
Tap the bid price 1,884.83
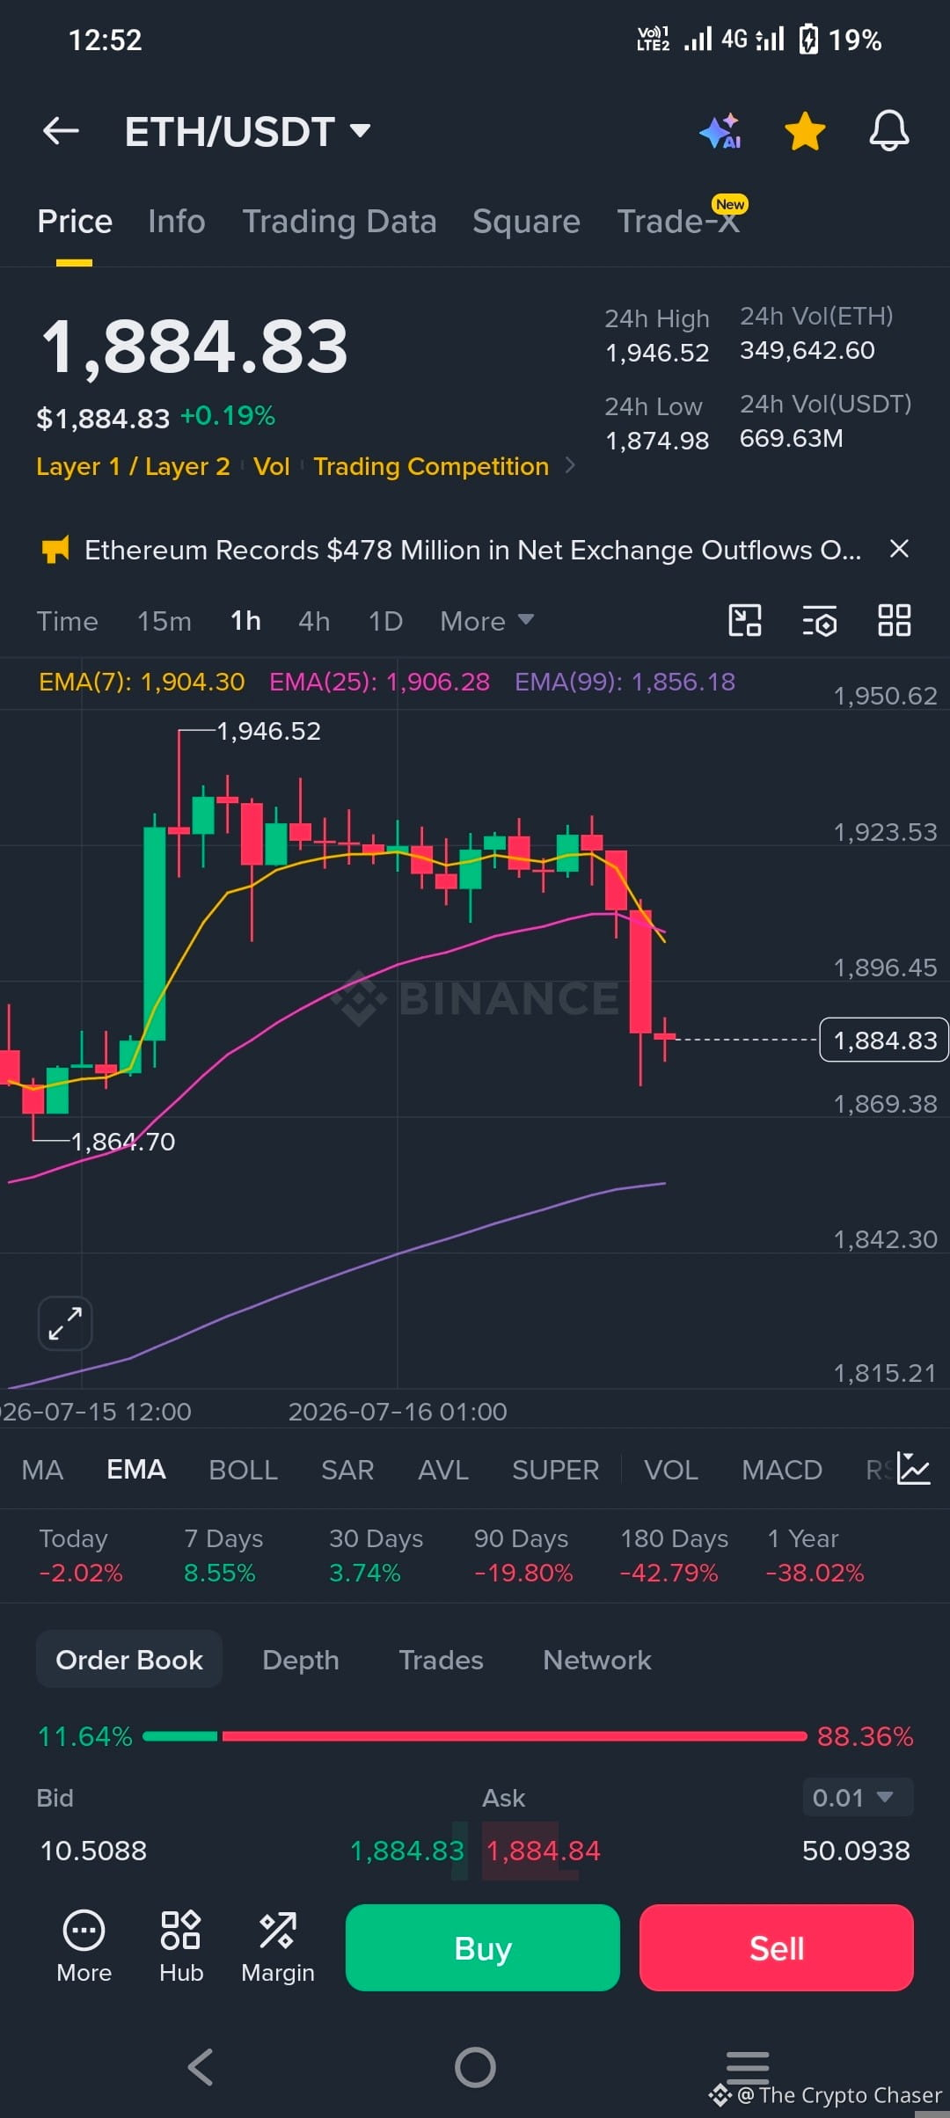tap(407, 1851)
